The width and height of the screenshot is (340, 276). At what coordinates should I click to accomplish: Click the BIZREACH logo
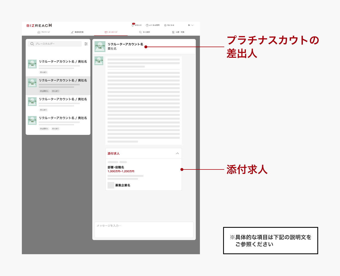point(39,25)
